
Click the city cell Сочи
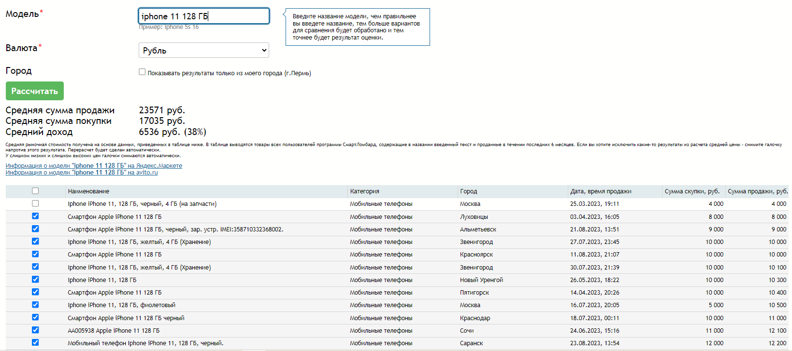click(x=467, y=331)
